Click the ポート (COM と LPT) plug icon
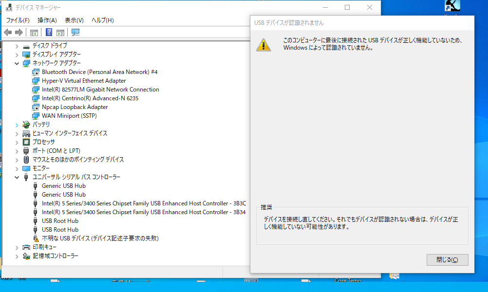This screenshot has width=488, height=292. tap(26, 151)
